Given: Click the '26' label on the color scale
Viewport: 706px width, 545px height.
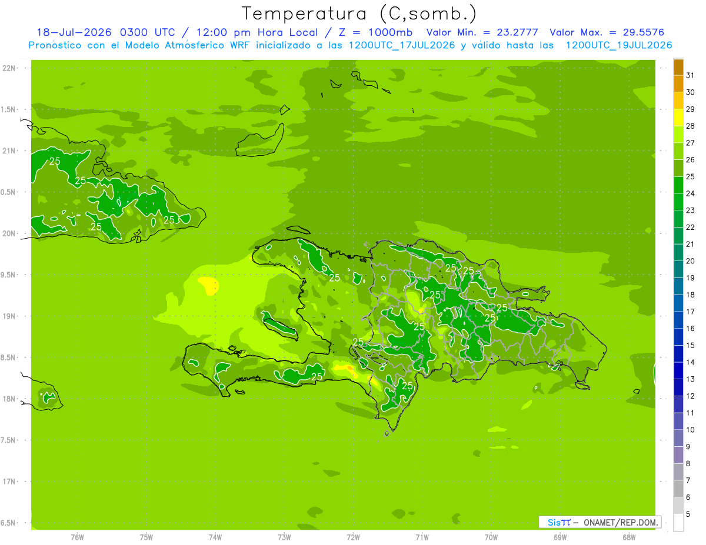Looking at the screenshot, I should [690, 160].
